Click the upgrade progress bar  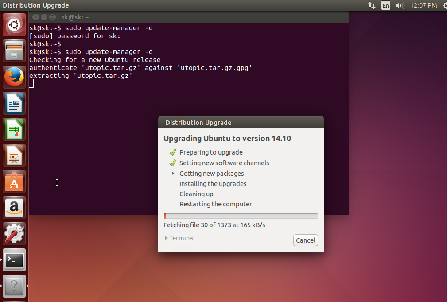(x=241, y=216)
